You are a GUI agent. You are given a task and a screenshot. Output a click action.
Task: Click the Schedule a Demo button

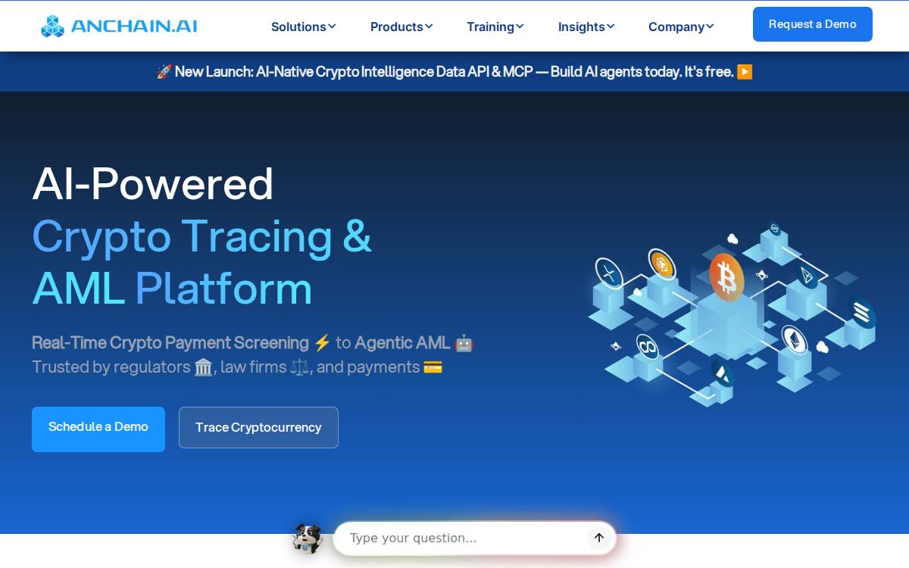coord(98,429)
